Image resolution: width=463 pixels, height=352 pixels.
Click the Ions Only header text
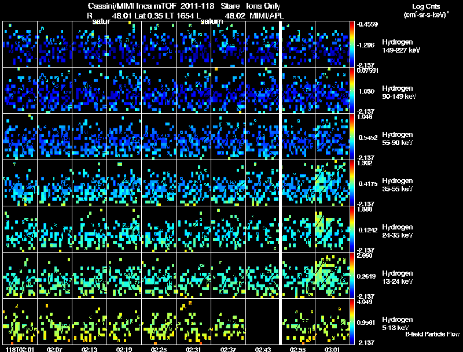pyautogui.click(x=263, y=6)
